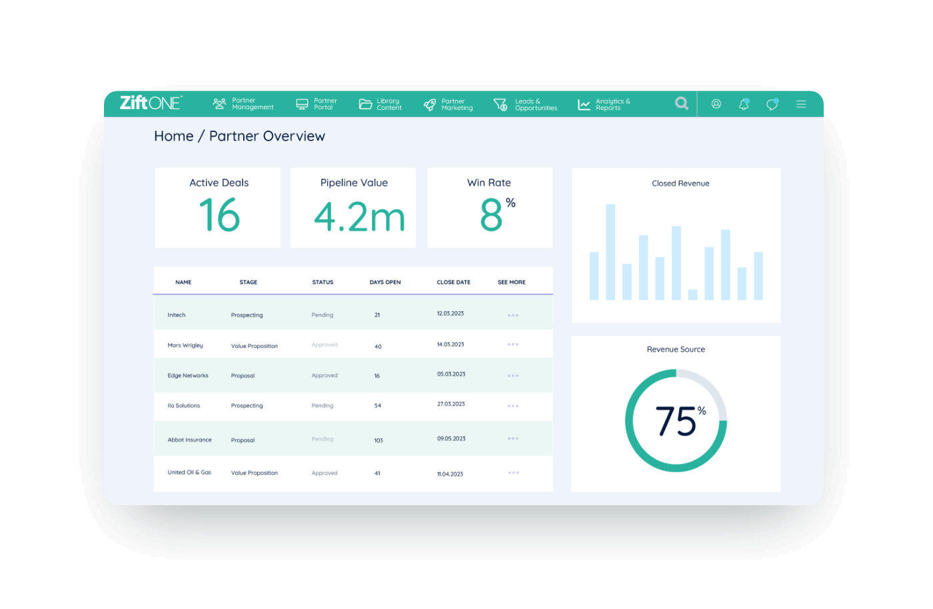
Task: Open the ellipsis menu for Edge Networks
Action: point(512,375)
